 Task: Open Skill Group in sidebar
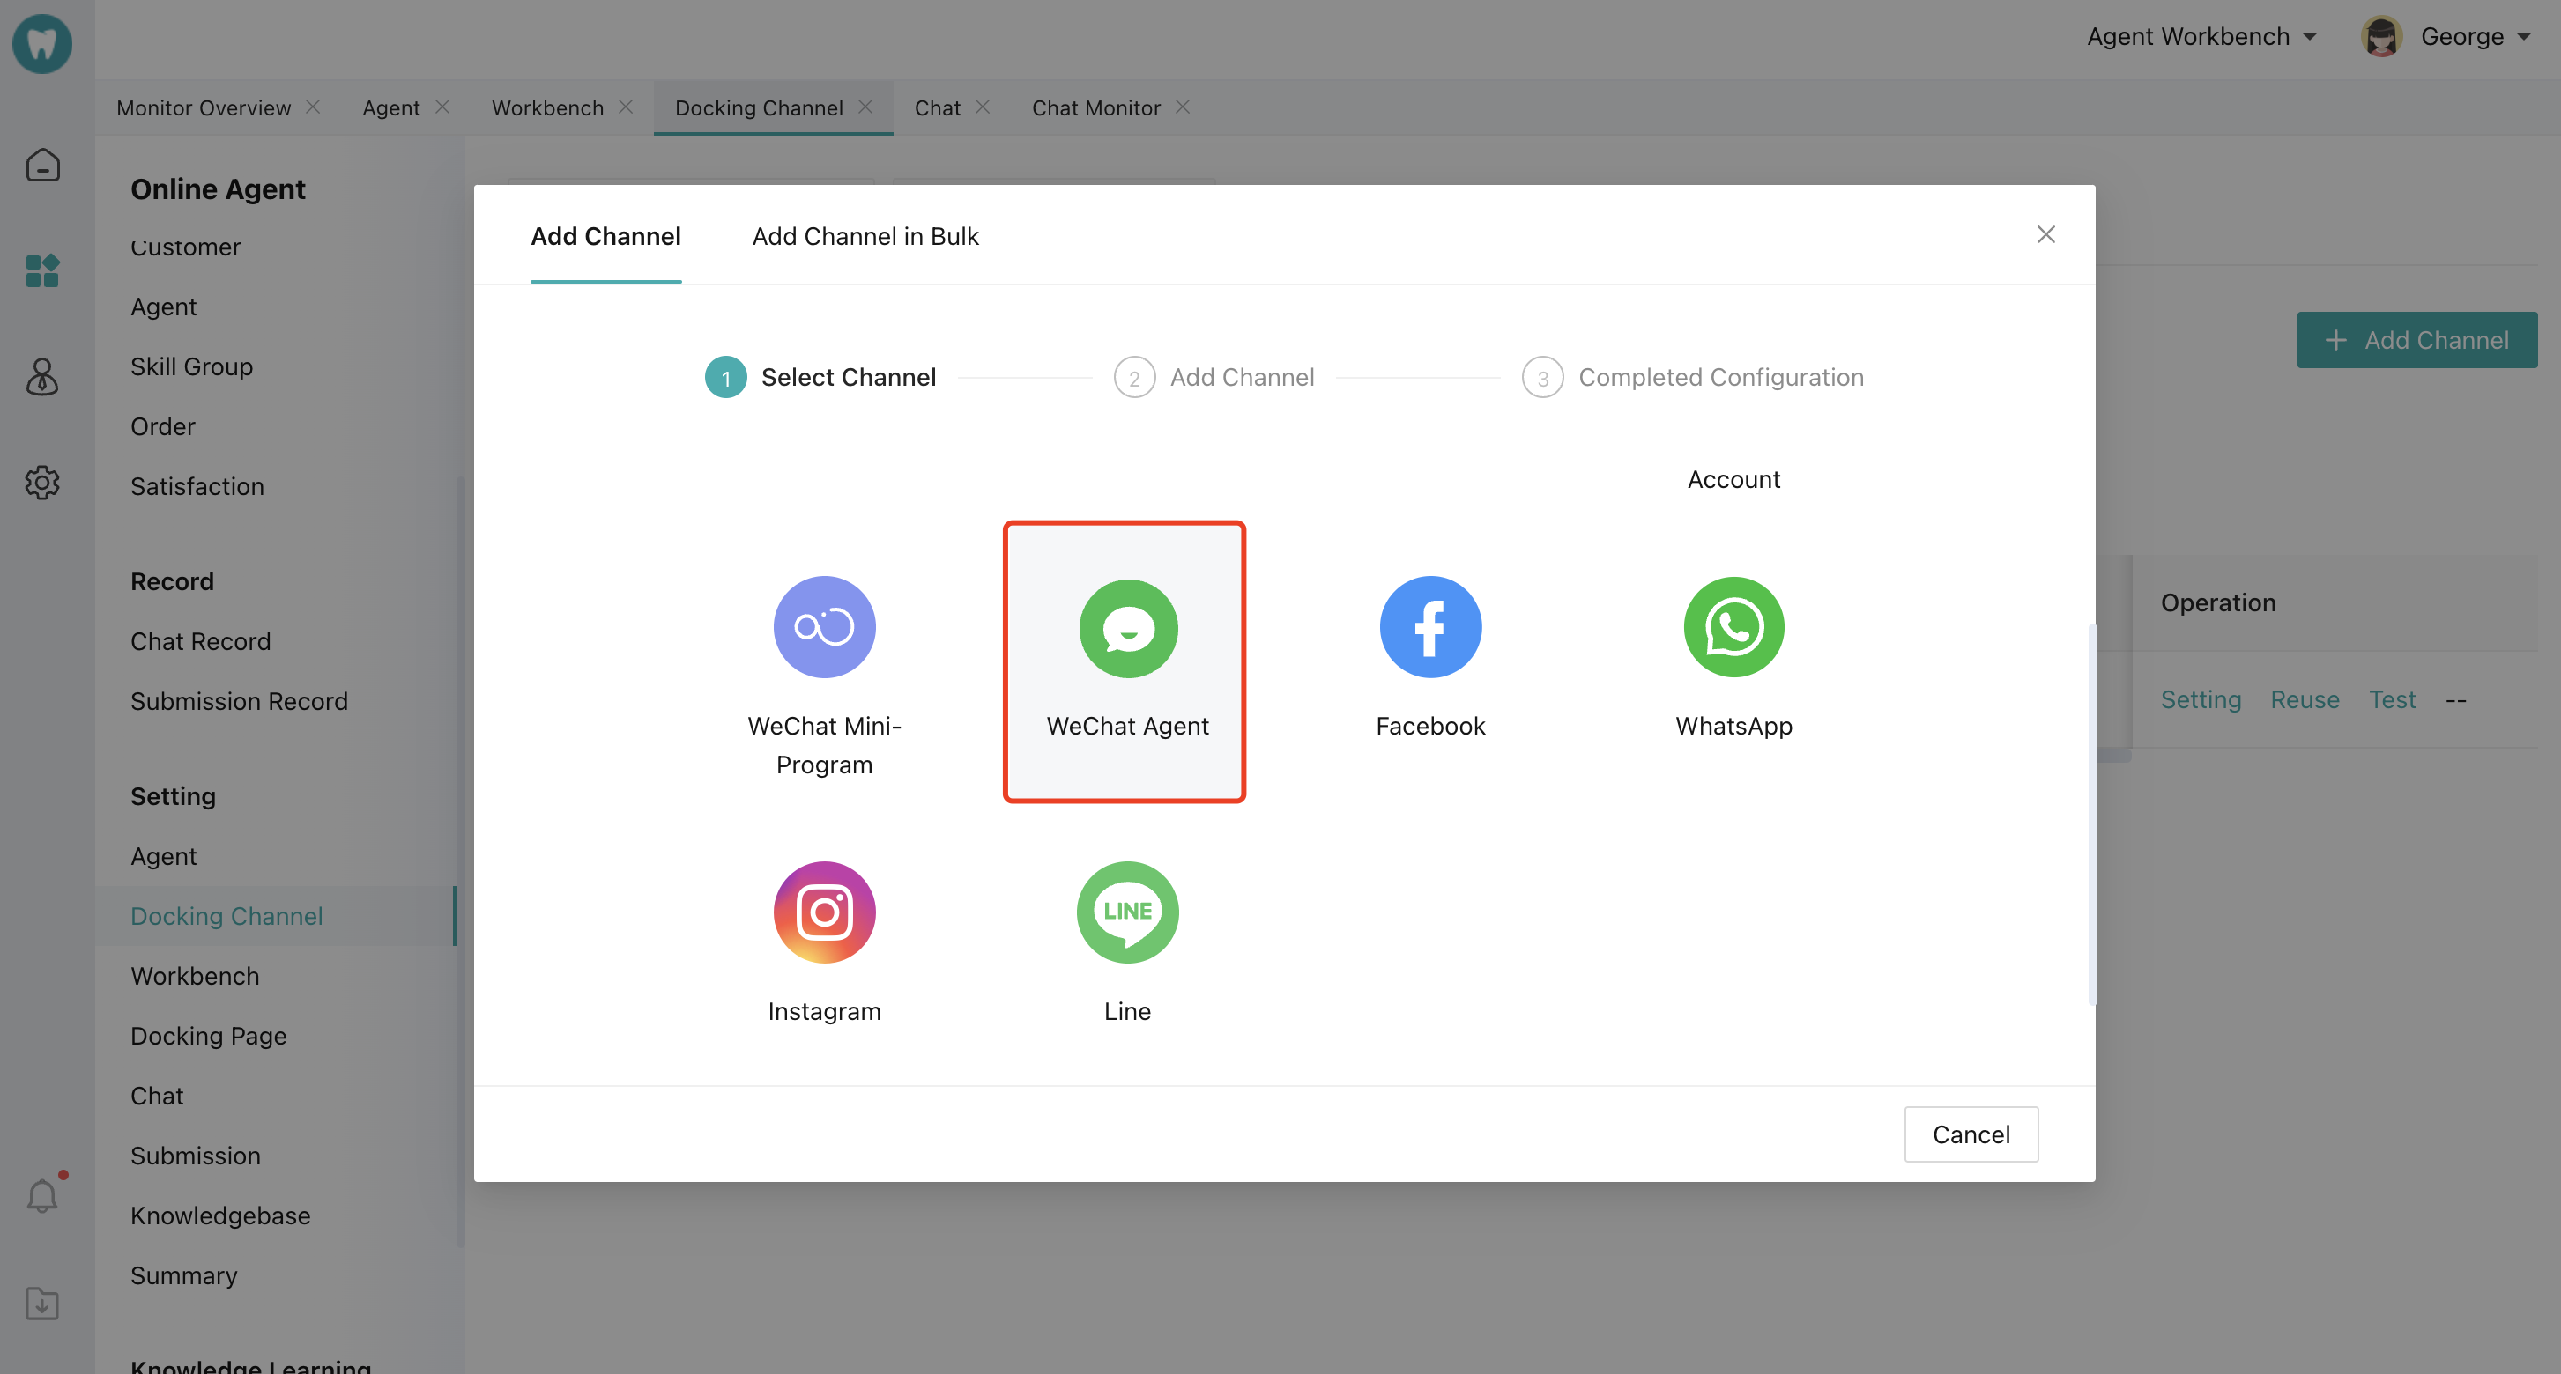point(191,366)
